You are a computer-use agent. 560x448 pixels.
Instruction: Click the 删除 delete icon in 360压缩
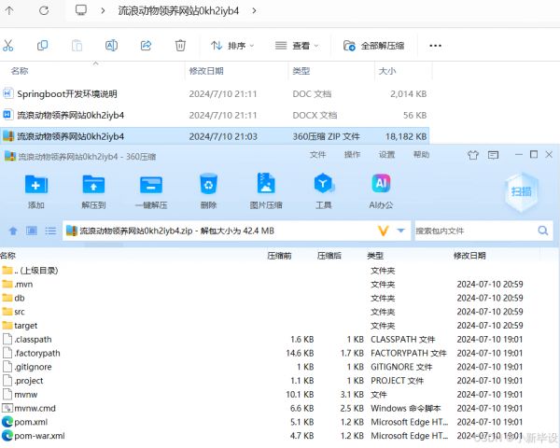(x=208, y=190)
